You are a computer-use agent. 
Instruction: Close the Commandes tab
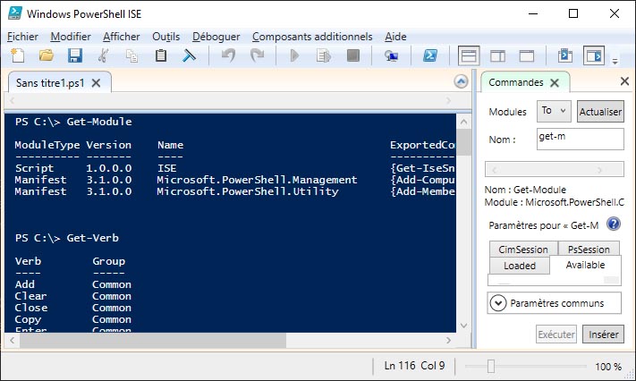pyautogui.click(x=555, y=83)
